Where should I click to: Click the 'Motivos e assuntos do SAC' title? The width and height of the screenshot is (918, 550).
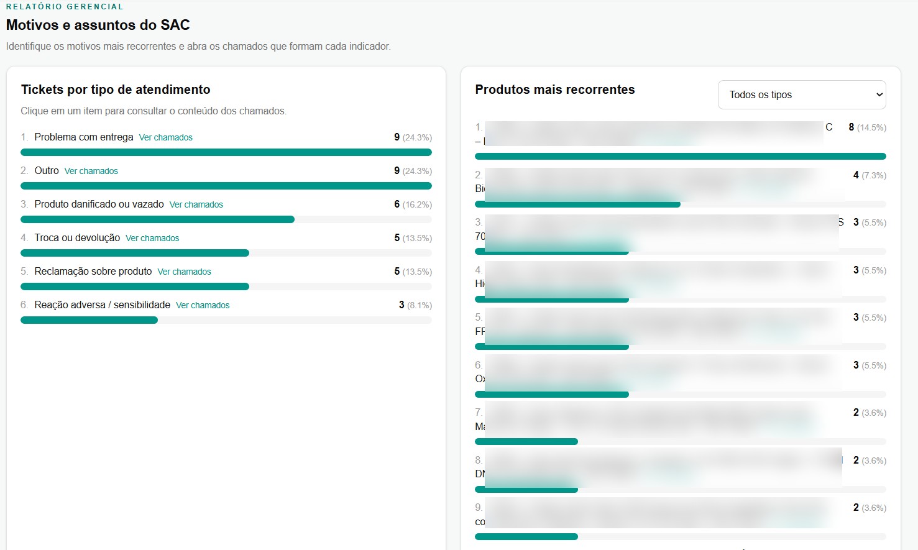click(x=98, y=25)
